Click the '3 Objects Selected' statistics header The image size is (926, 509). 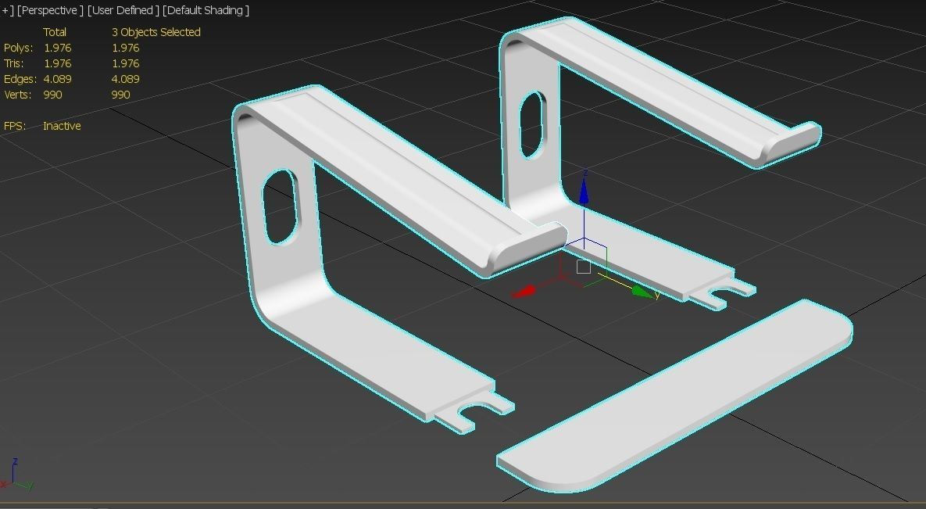pyautogui.click(x=156, y=32)
